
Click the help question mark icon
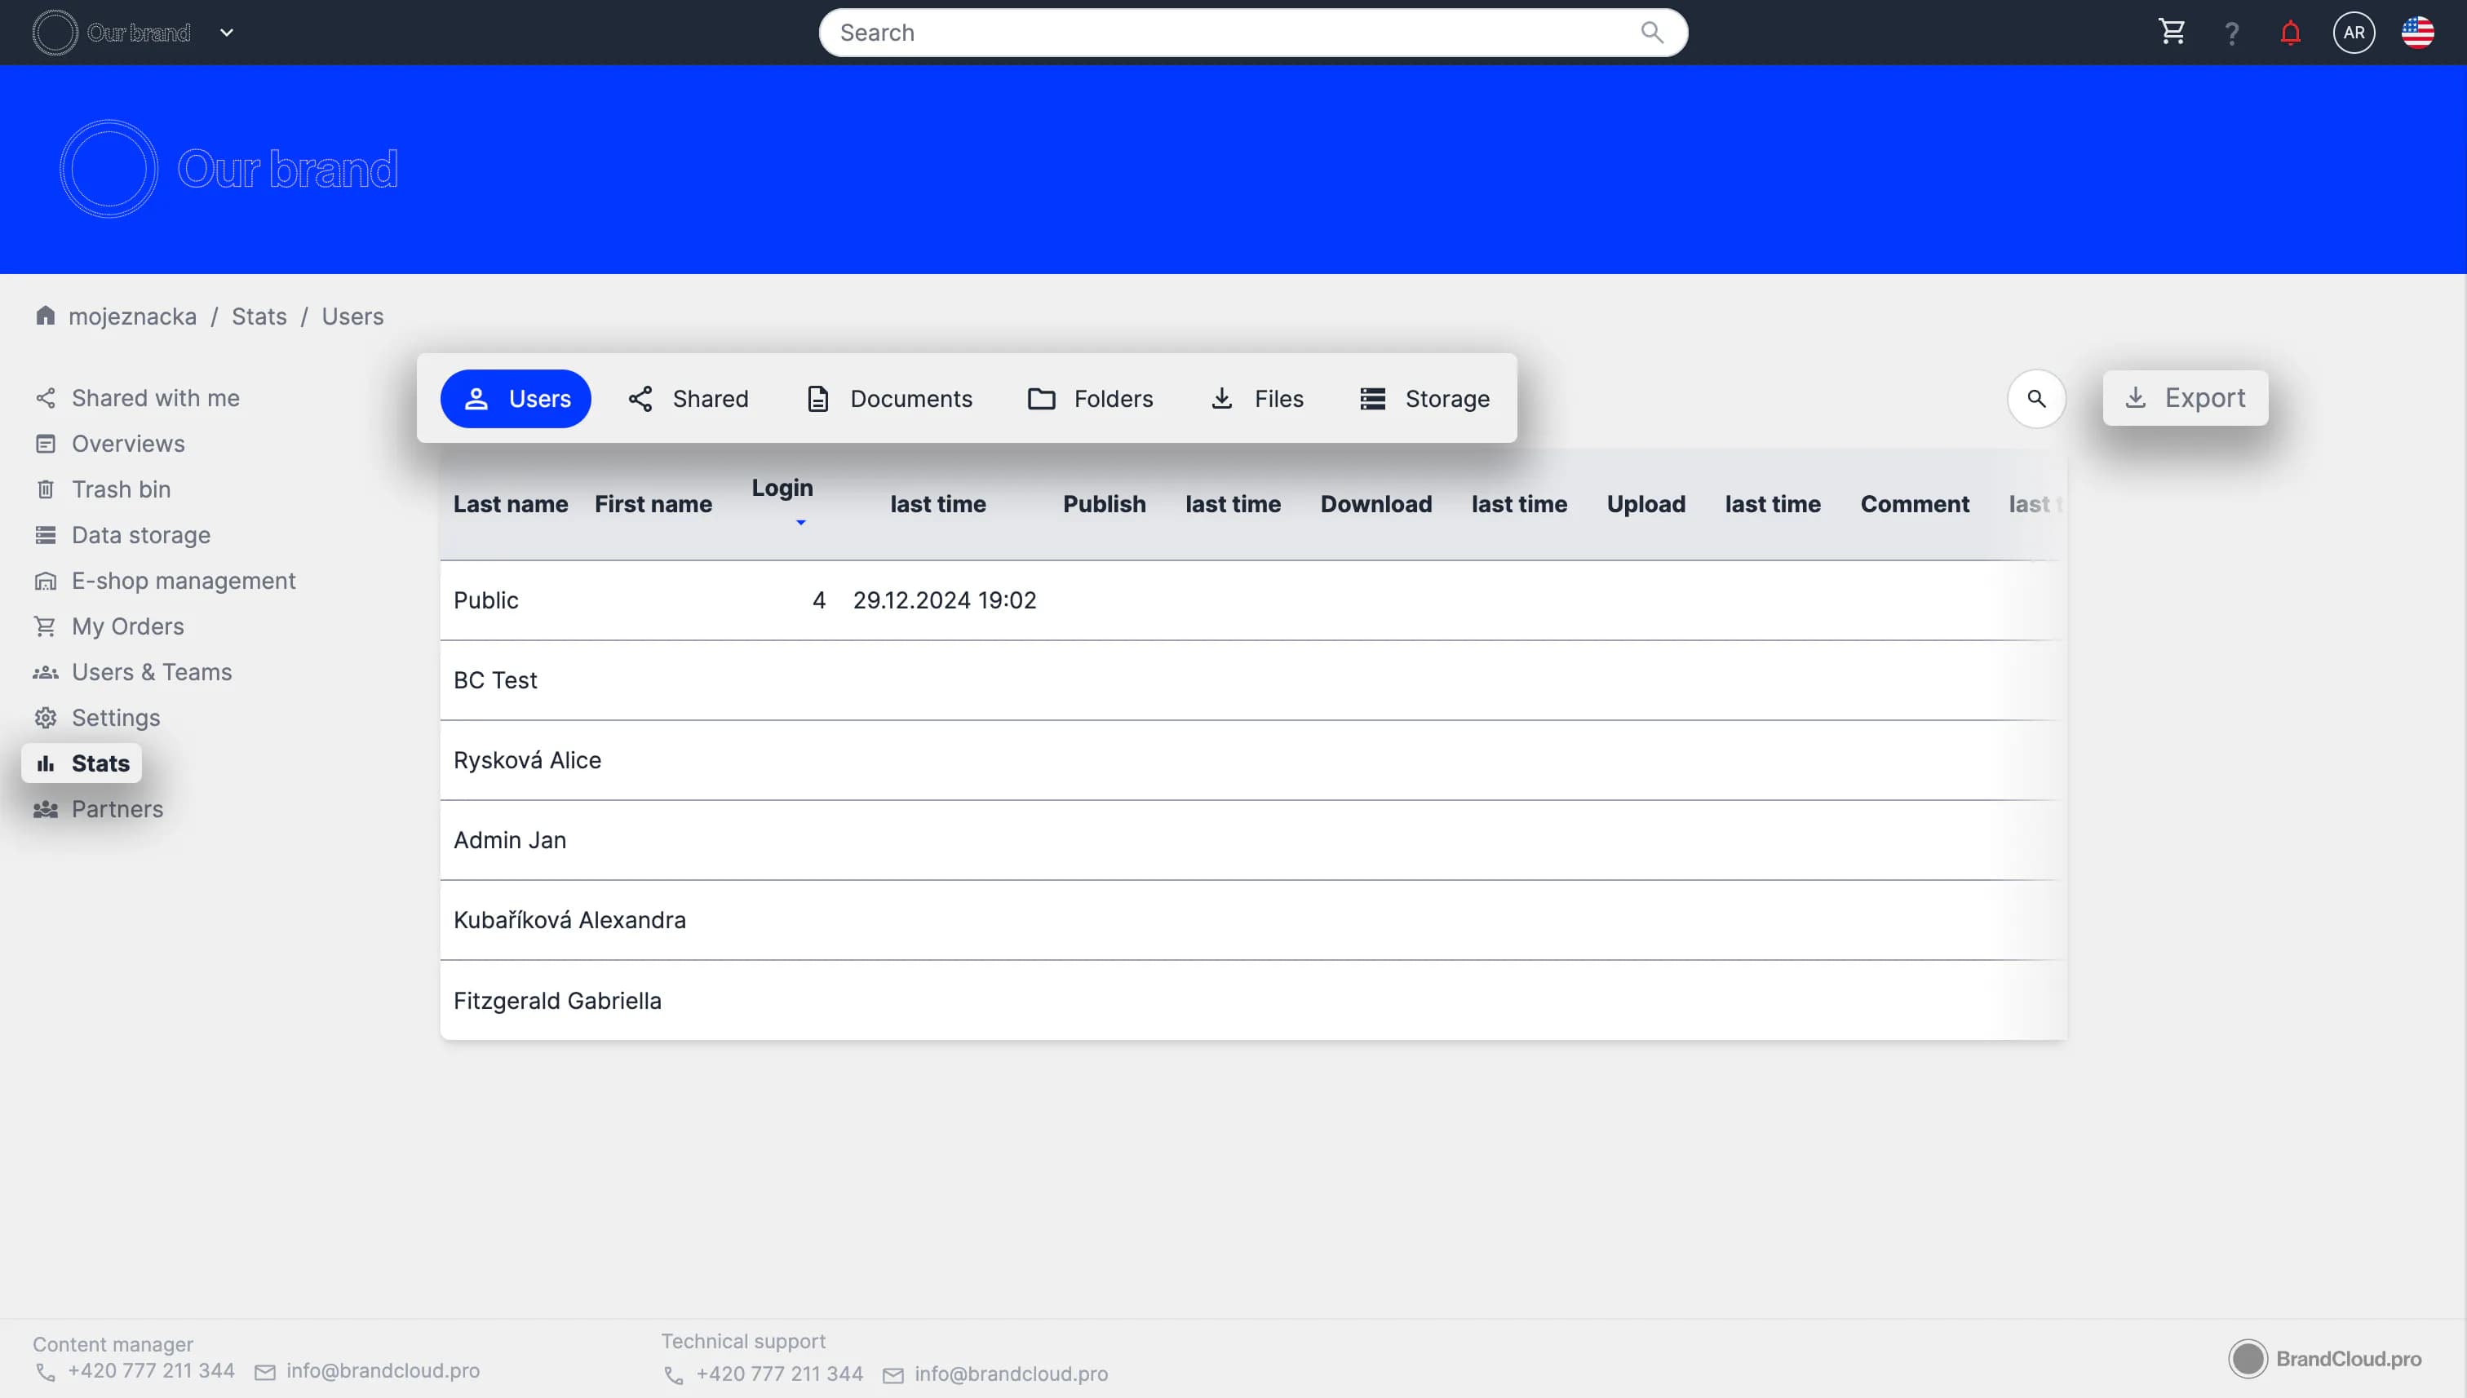coord(2230,33)
